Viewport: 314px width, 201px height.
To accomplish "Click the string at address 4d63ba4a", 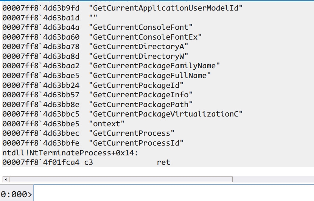I will coord(141,28).
